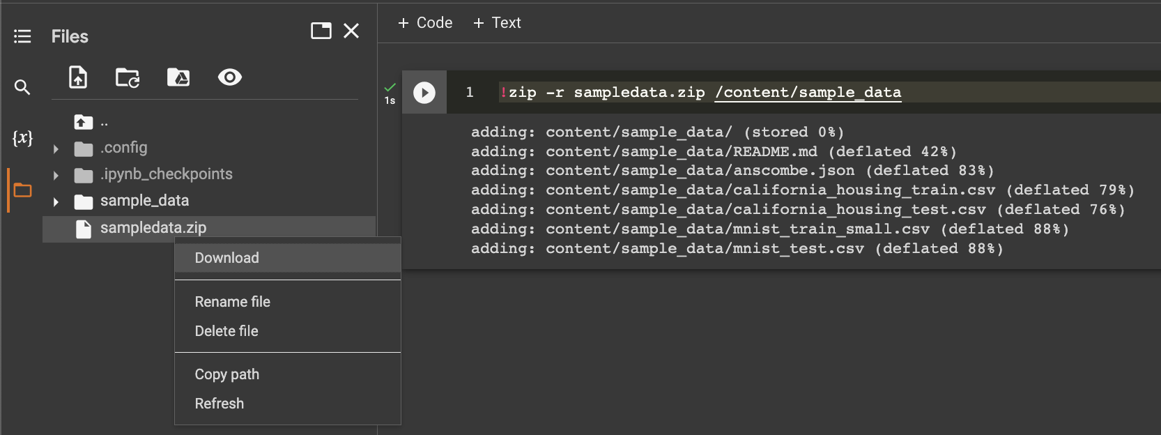Choose Rename file from the context menu
The width and height of the screenshot is (1161, 435).
point(288,302)
